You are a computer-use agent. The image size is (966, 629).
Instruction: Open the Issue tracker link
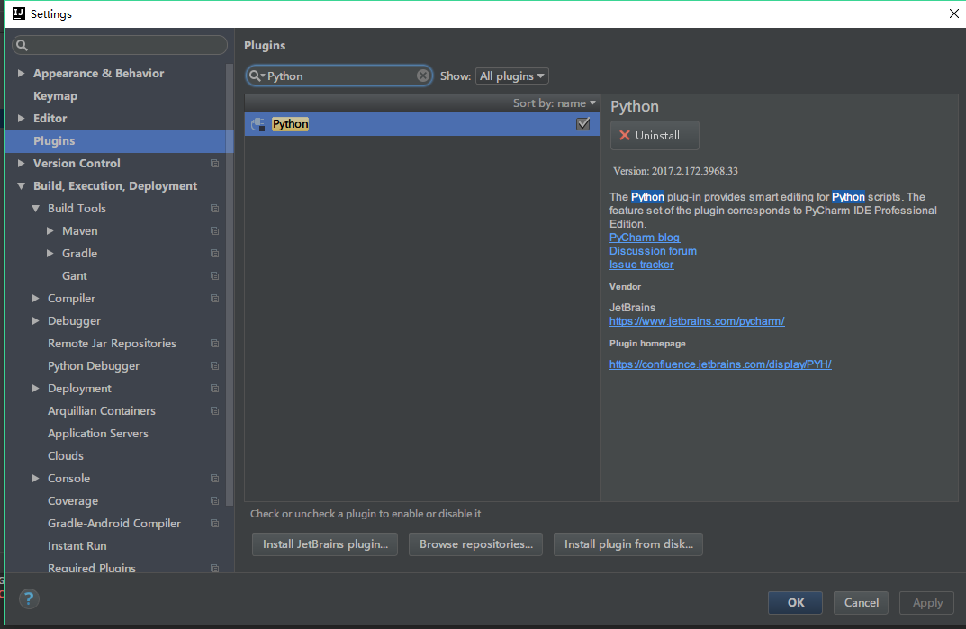641,265
